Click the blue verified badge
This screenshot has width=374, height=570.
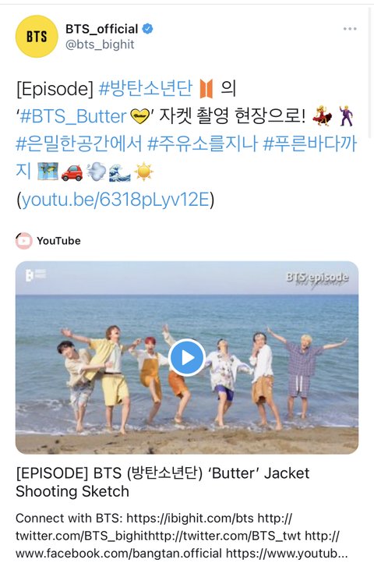click(147, 29)
